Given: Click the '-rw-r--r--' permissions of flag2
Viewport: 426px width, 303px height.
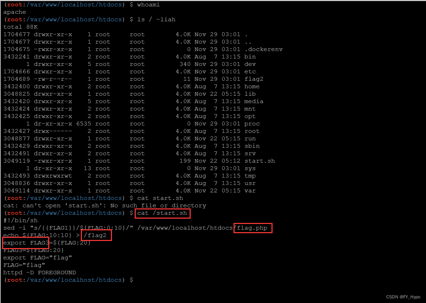Looking at the screenshot, I should [x=53, y=79].
